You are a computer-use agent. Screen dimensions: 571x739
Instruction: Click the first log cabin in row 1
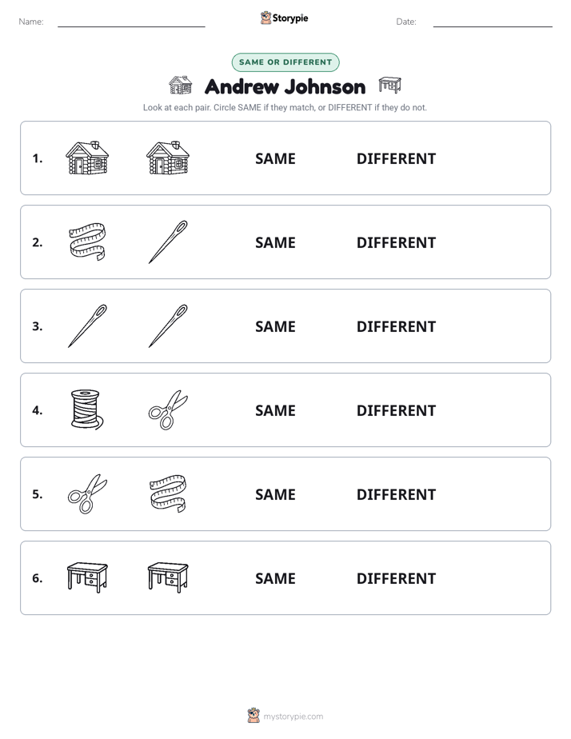tap(87, 158)
